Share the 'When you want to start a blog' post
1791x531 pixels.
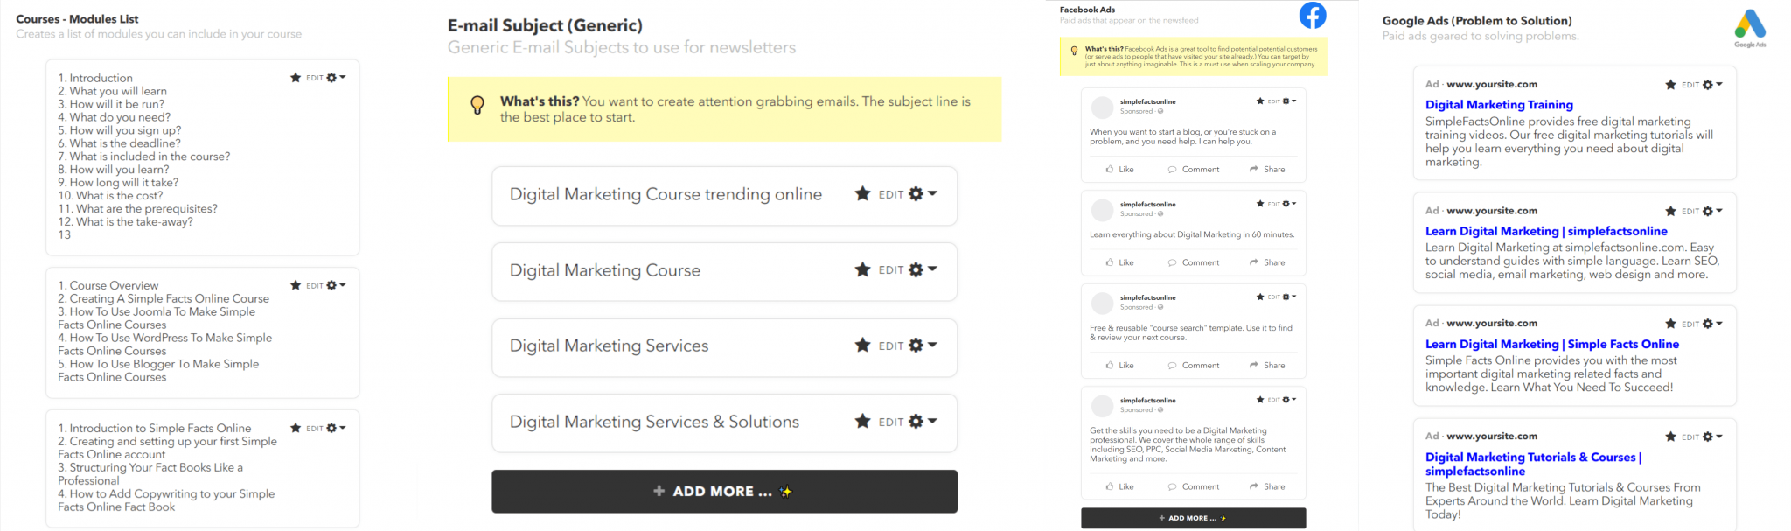[x=1267, y=169]
